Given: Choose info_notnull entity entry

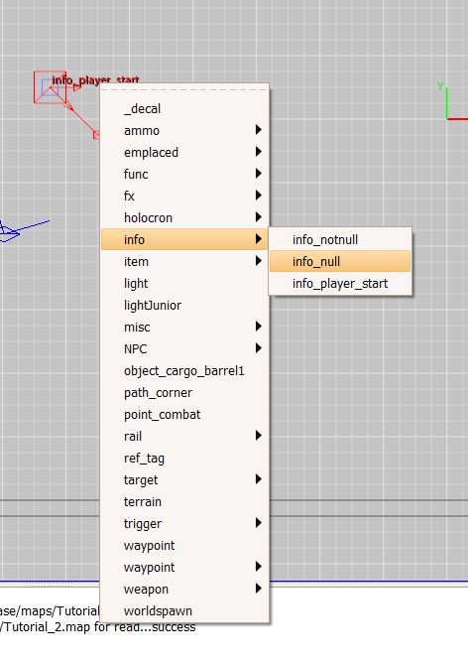Looking at the screenshot, I should coord(340,239).
